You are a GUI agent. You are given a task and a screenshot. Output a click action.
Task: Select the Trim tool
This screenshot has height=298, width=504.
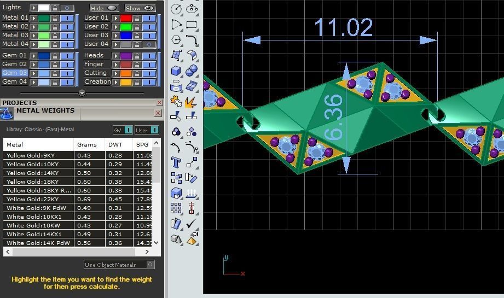coord(176,116)
